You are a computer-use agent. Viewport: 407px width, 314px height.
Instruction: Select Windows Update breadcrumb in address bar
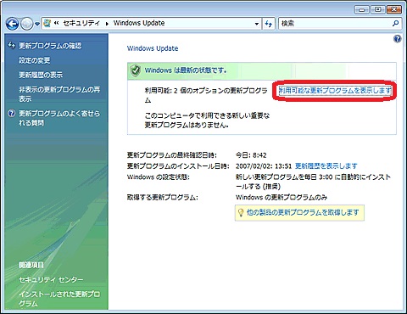pyautogui.click(x=139, y=23)
